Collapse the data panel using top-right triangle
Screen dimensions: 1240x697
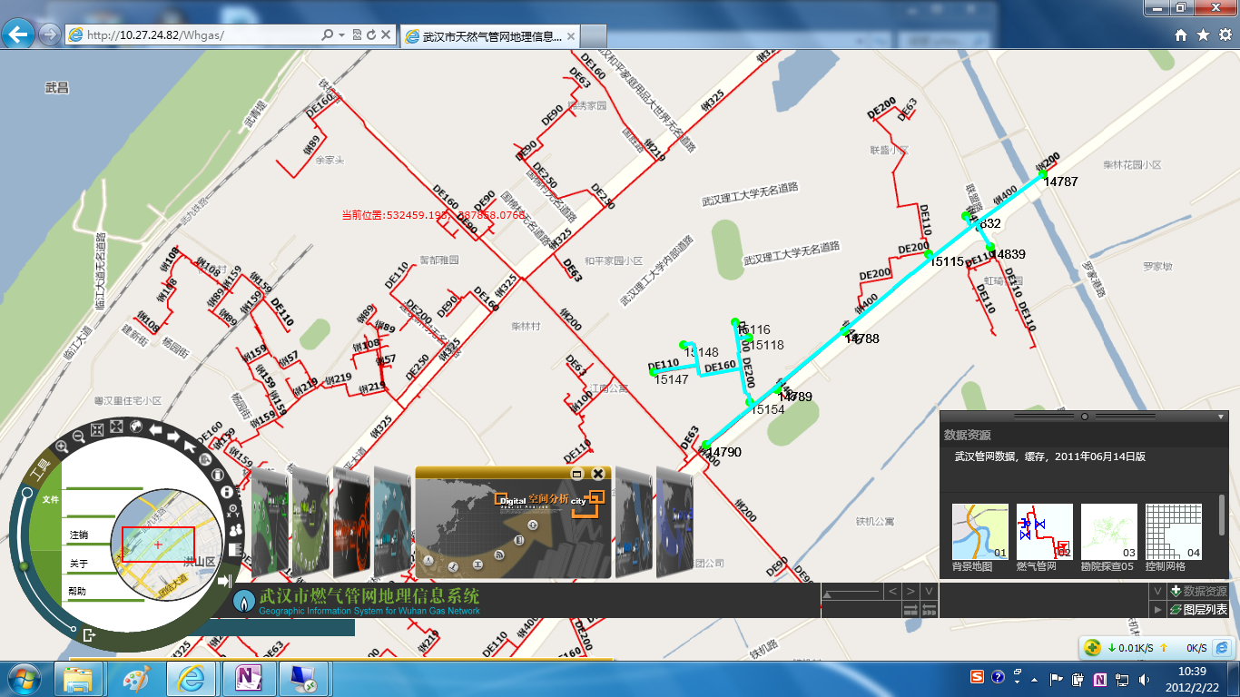(x=1221, y=417)
